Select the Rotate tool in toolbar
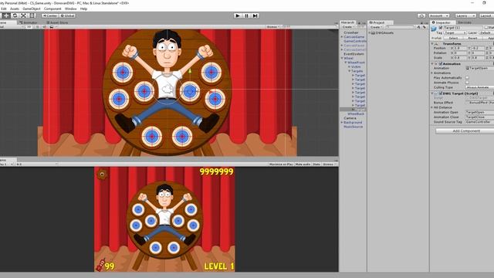494x278 pixels. pyautogui.click(x=15, y=15)
